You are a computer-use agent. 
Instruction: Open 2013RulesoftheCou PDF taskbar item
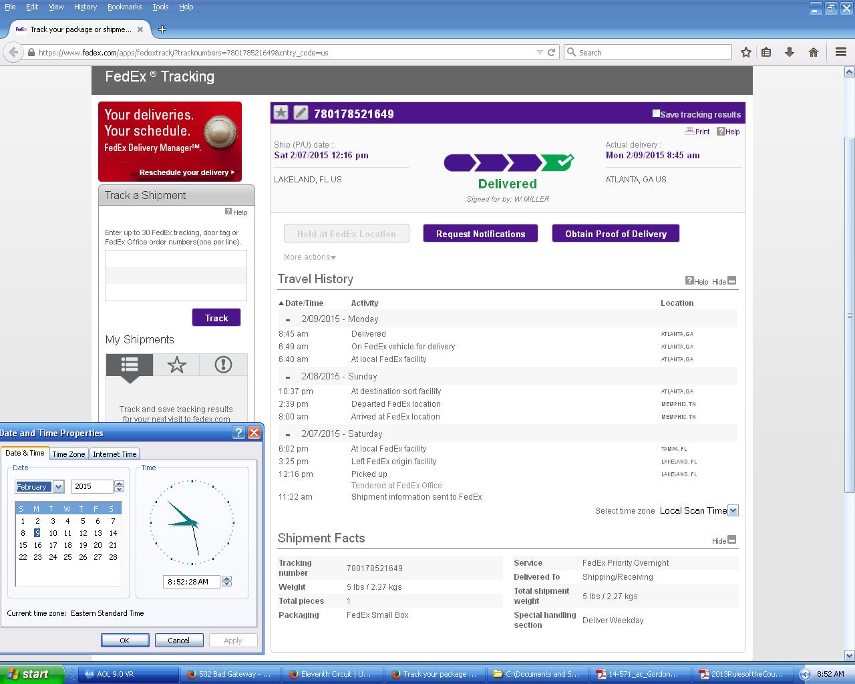(x=741, y=674)
